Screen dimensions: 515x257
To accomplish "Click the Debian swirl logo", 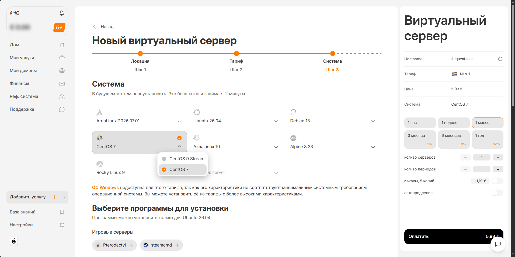I will point(293,112).
